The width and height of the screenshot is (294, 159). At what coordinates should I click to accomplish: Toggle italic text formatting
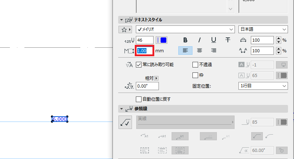[x=199, y=40]
